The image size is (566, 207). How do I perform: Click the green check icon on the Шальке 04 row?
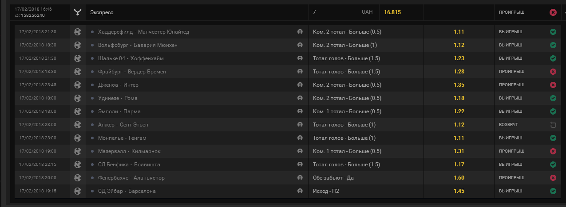553,58
